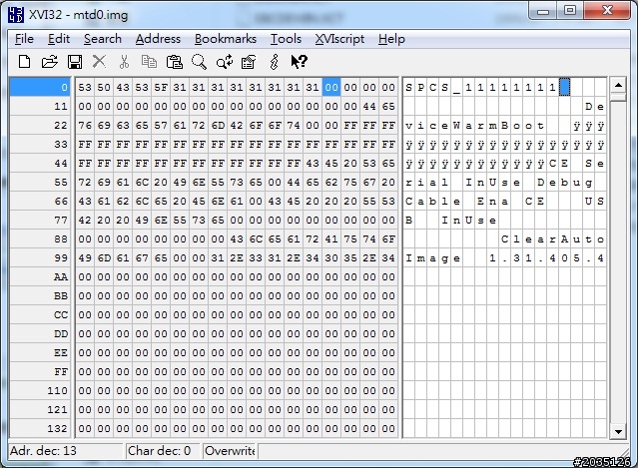The height and width of the screenshot is (470, 638).
Task: Click the Paste clipboard icon
Action: pos(174,62)
